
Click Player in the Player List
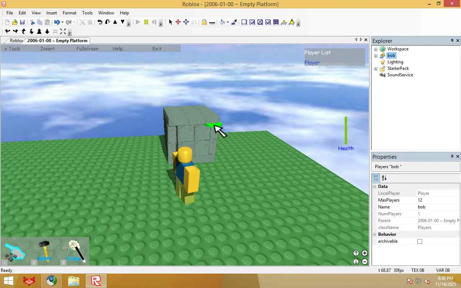coord(312,63)
